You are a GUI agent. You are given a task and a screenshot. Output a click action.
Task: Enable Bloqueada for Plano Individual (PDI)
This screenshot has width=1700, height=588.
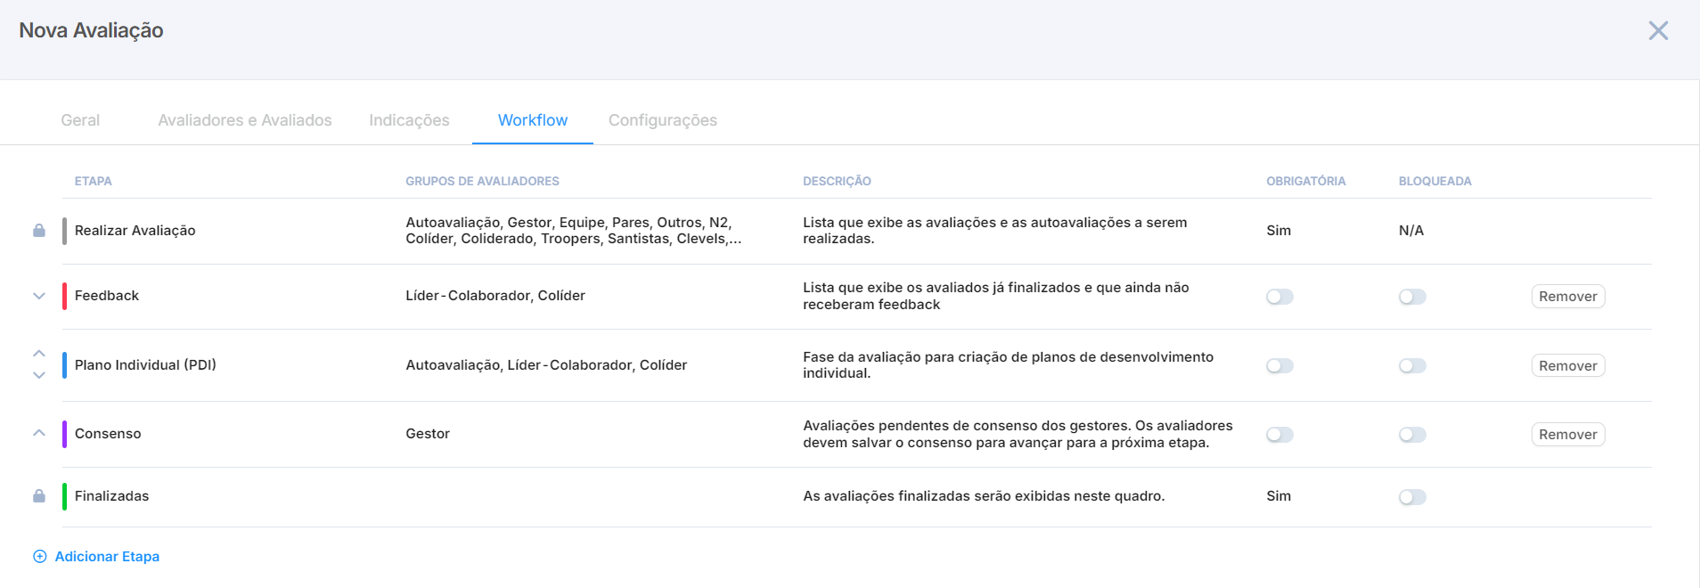pyautogui.click(x=1411, y=366)
